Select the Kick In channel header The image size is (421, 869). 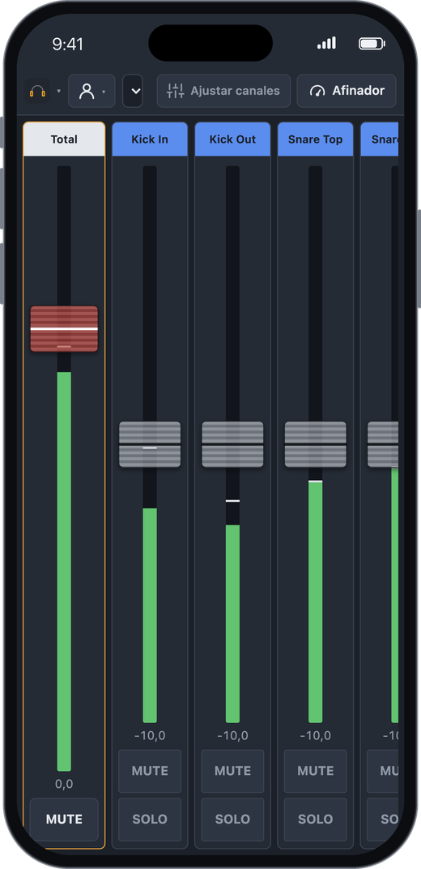(150, 139)
